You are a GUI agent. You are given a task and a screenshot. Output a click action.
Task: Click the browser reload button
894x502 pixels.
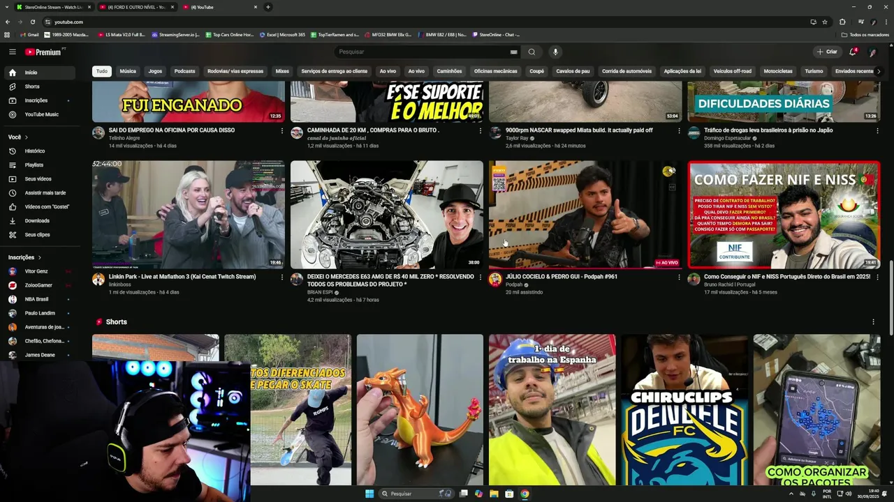pos(32,22)
